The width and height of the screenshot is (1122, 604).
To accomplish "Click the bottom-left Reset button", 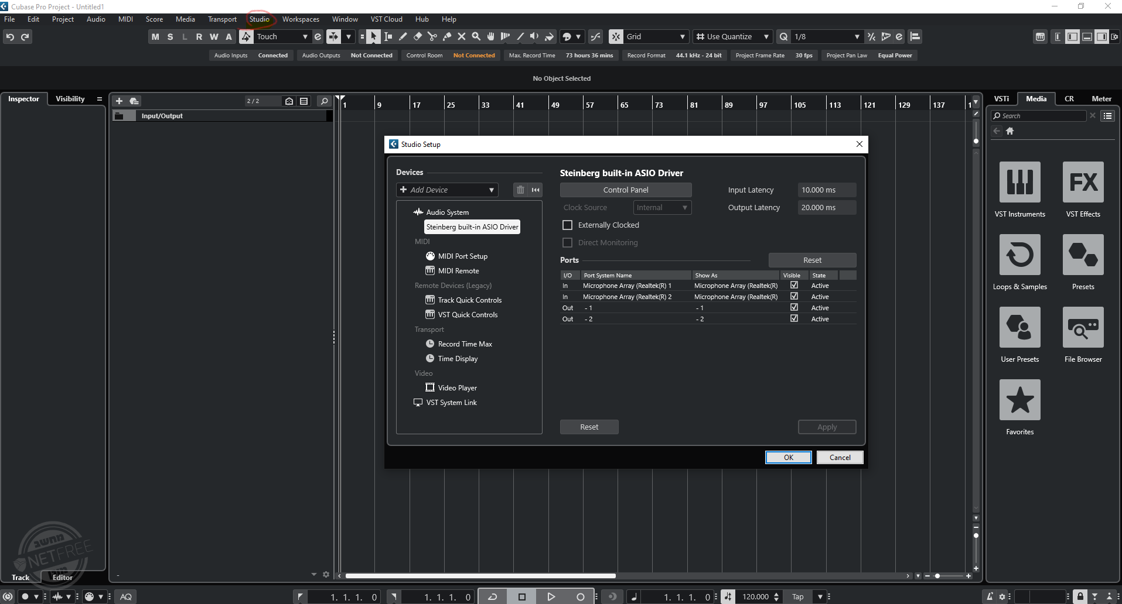I will click(589, 427).
